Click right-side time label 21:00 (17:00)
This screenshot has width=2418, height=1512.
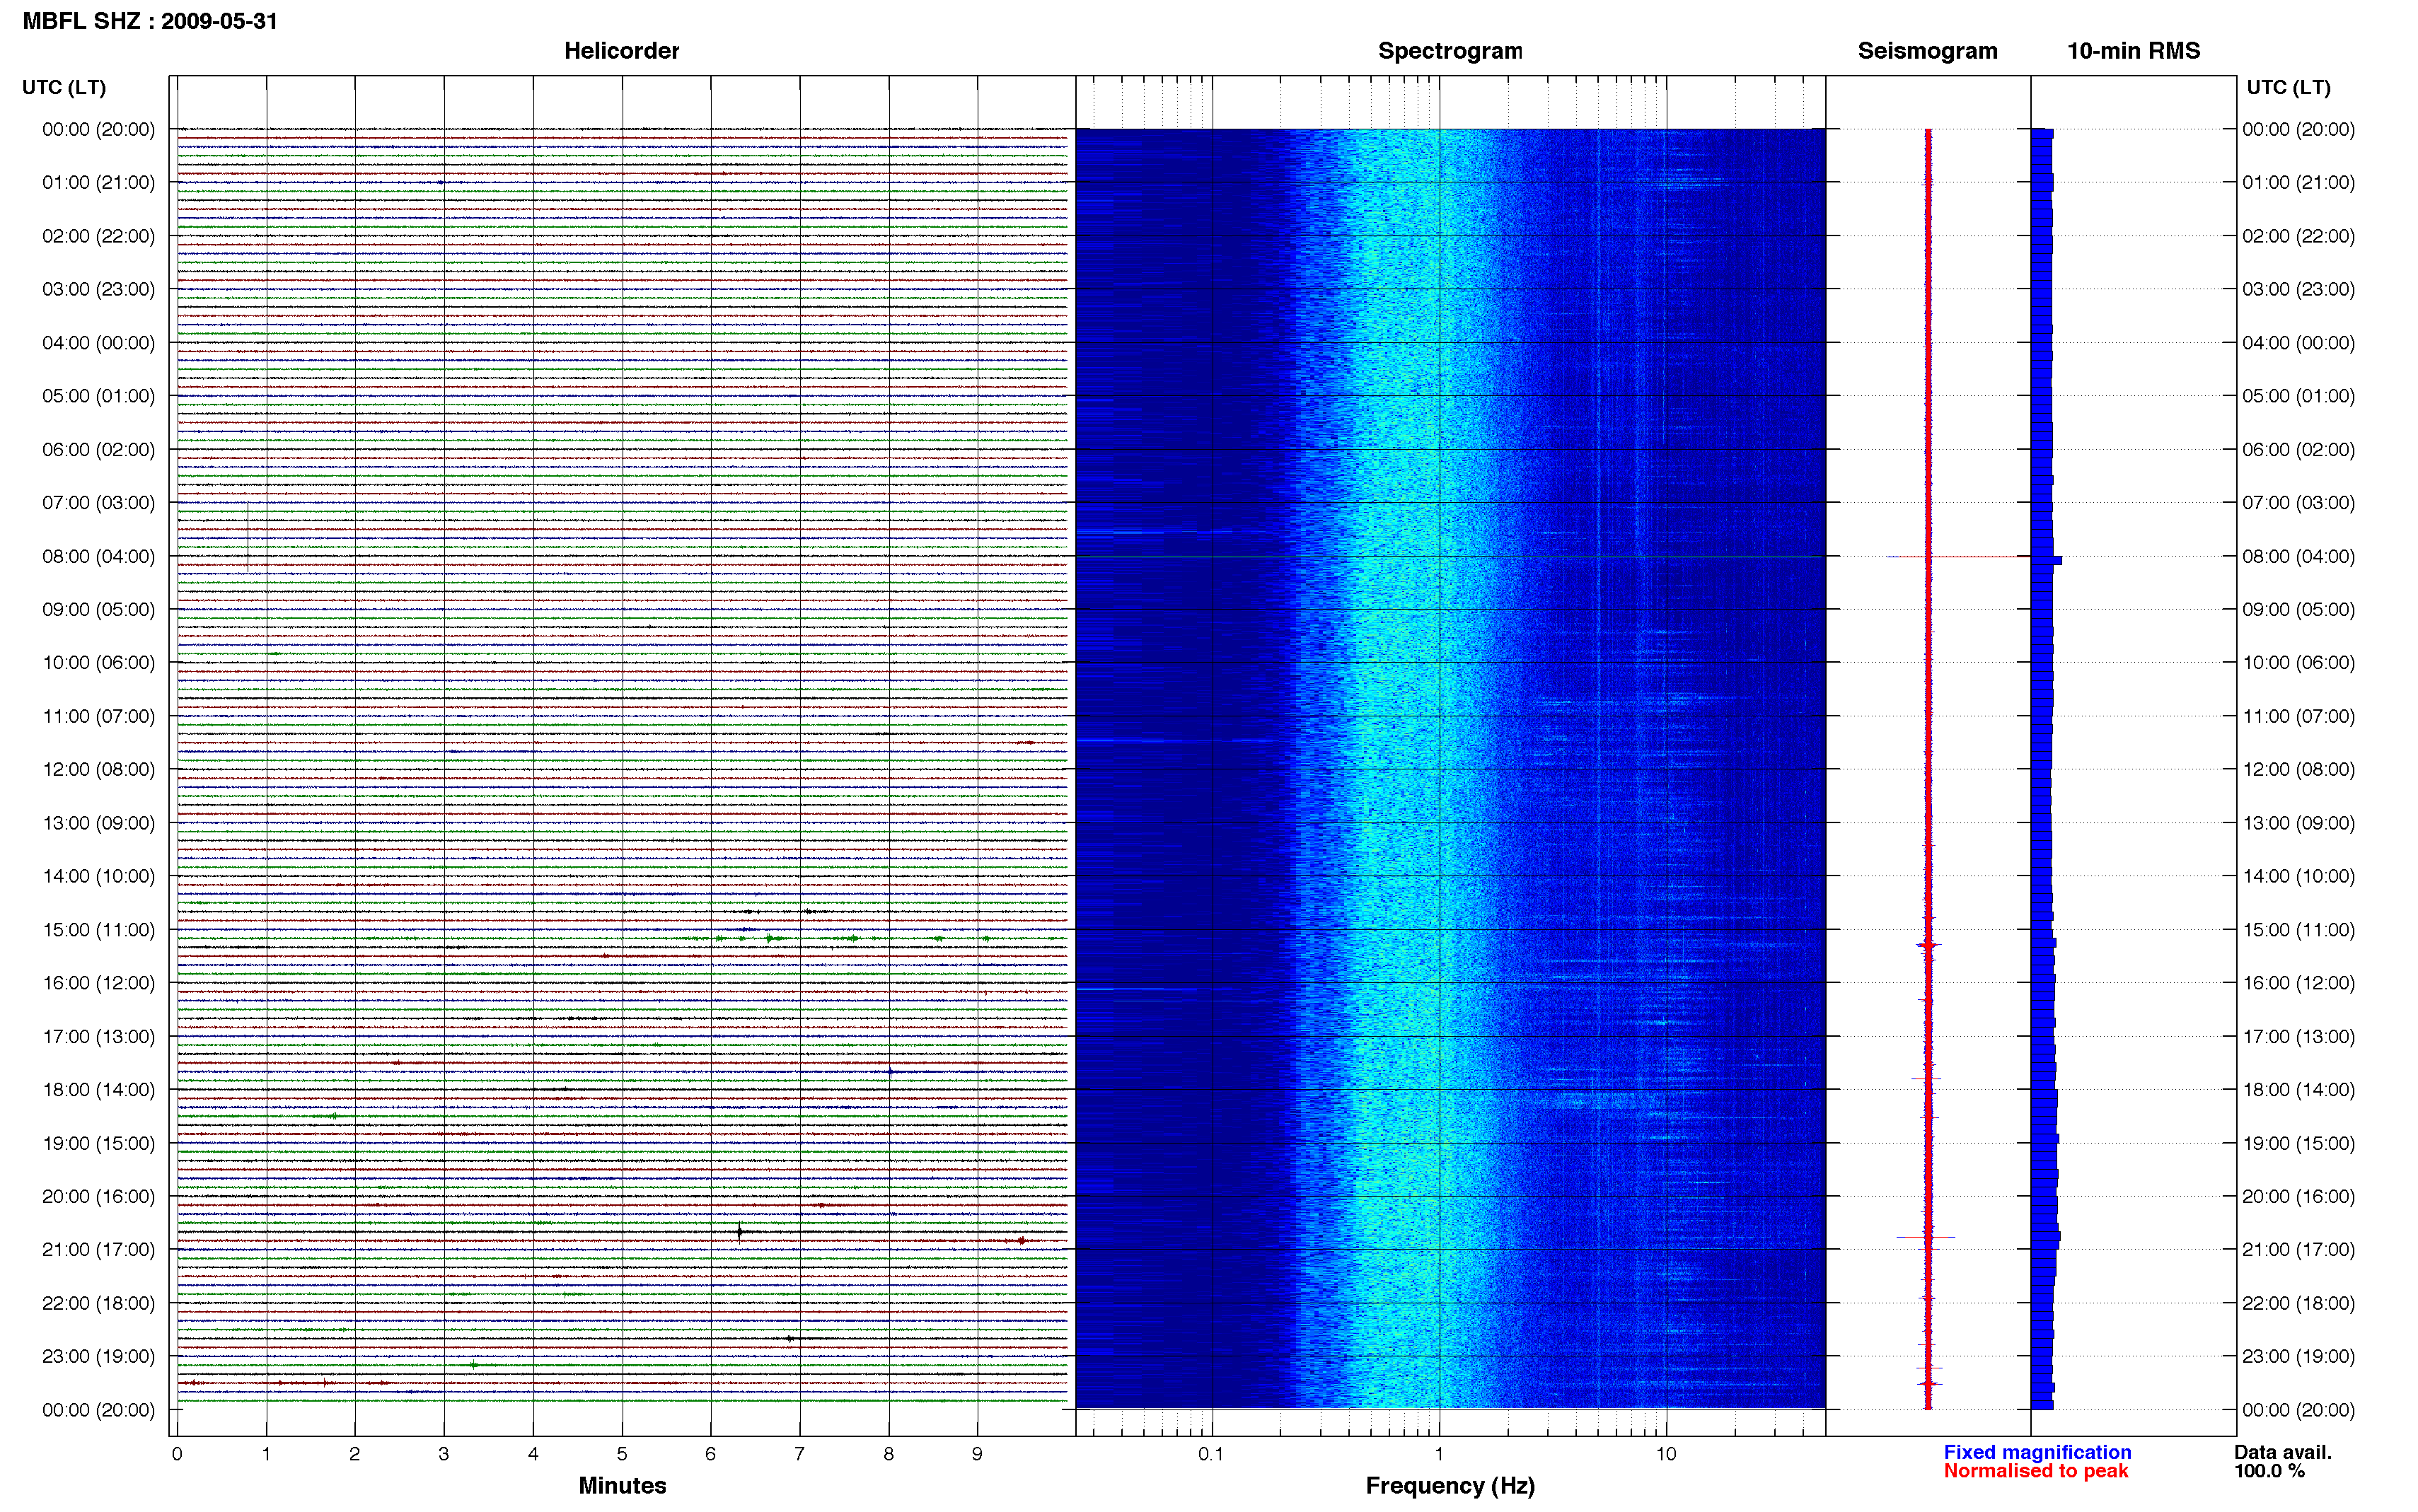click(x=2298, y=1250)
